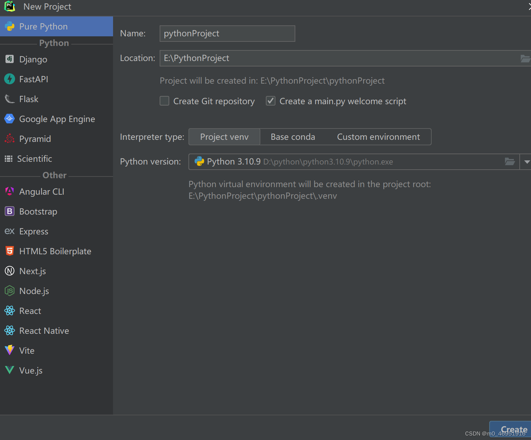Screen dimensions: 531x440
Task: Disable Create a main.py welcome script
Action: tap(271, 101)
